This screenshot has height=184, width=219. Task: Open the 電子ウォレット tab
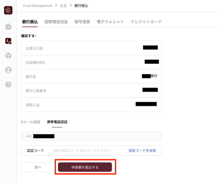tap(110, 22)
